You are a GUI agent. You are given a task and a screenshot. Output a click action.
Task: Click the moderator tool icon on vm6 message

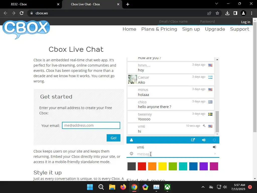(204, 126)
